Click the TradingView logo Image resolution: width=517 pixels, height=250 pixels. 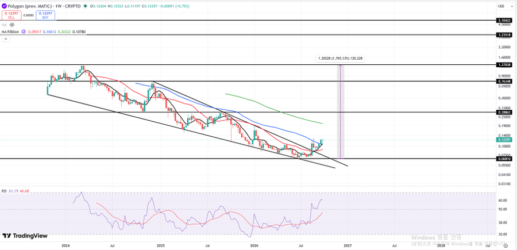tap(25, 236)
